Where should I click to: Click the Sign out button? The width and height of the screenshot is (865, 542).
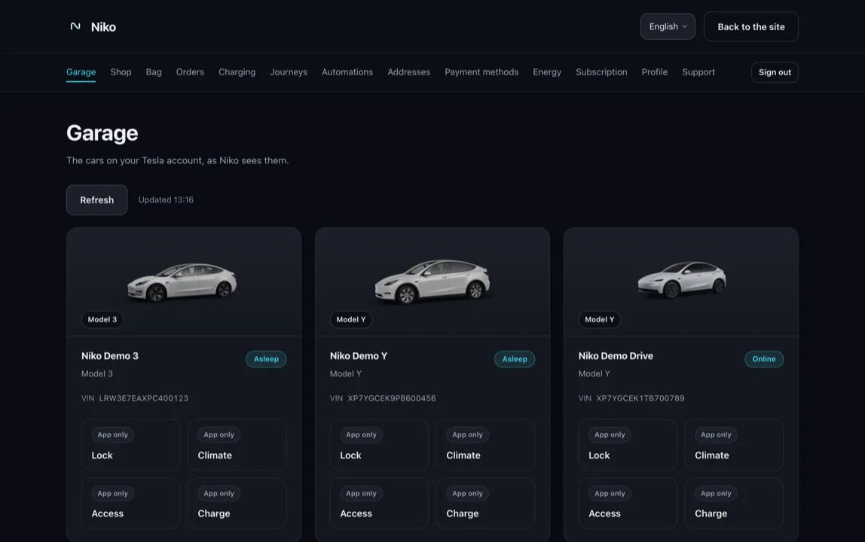[775, 72]
